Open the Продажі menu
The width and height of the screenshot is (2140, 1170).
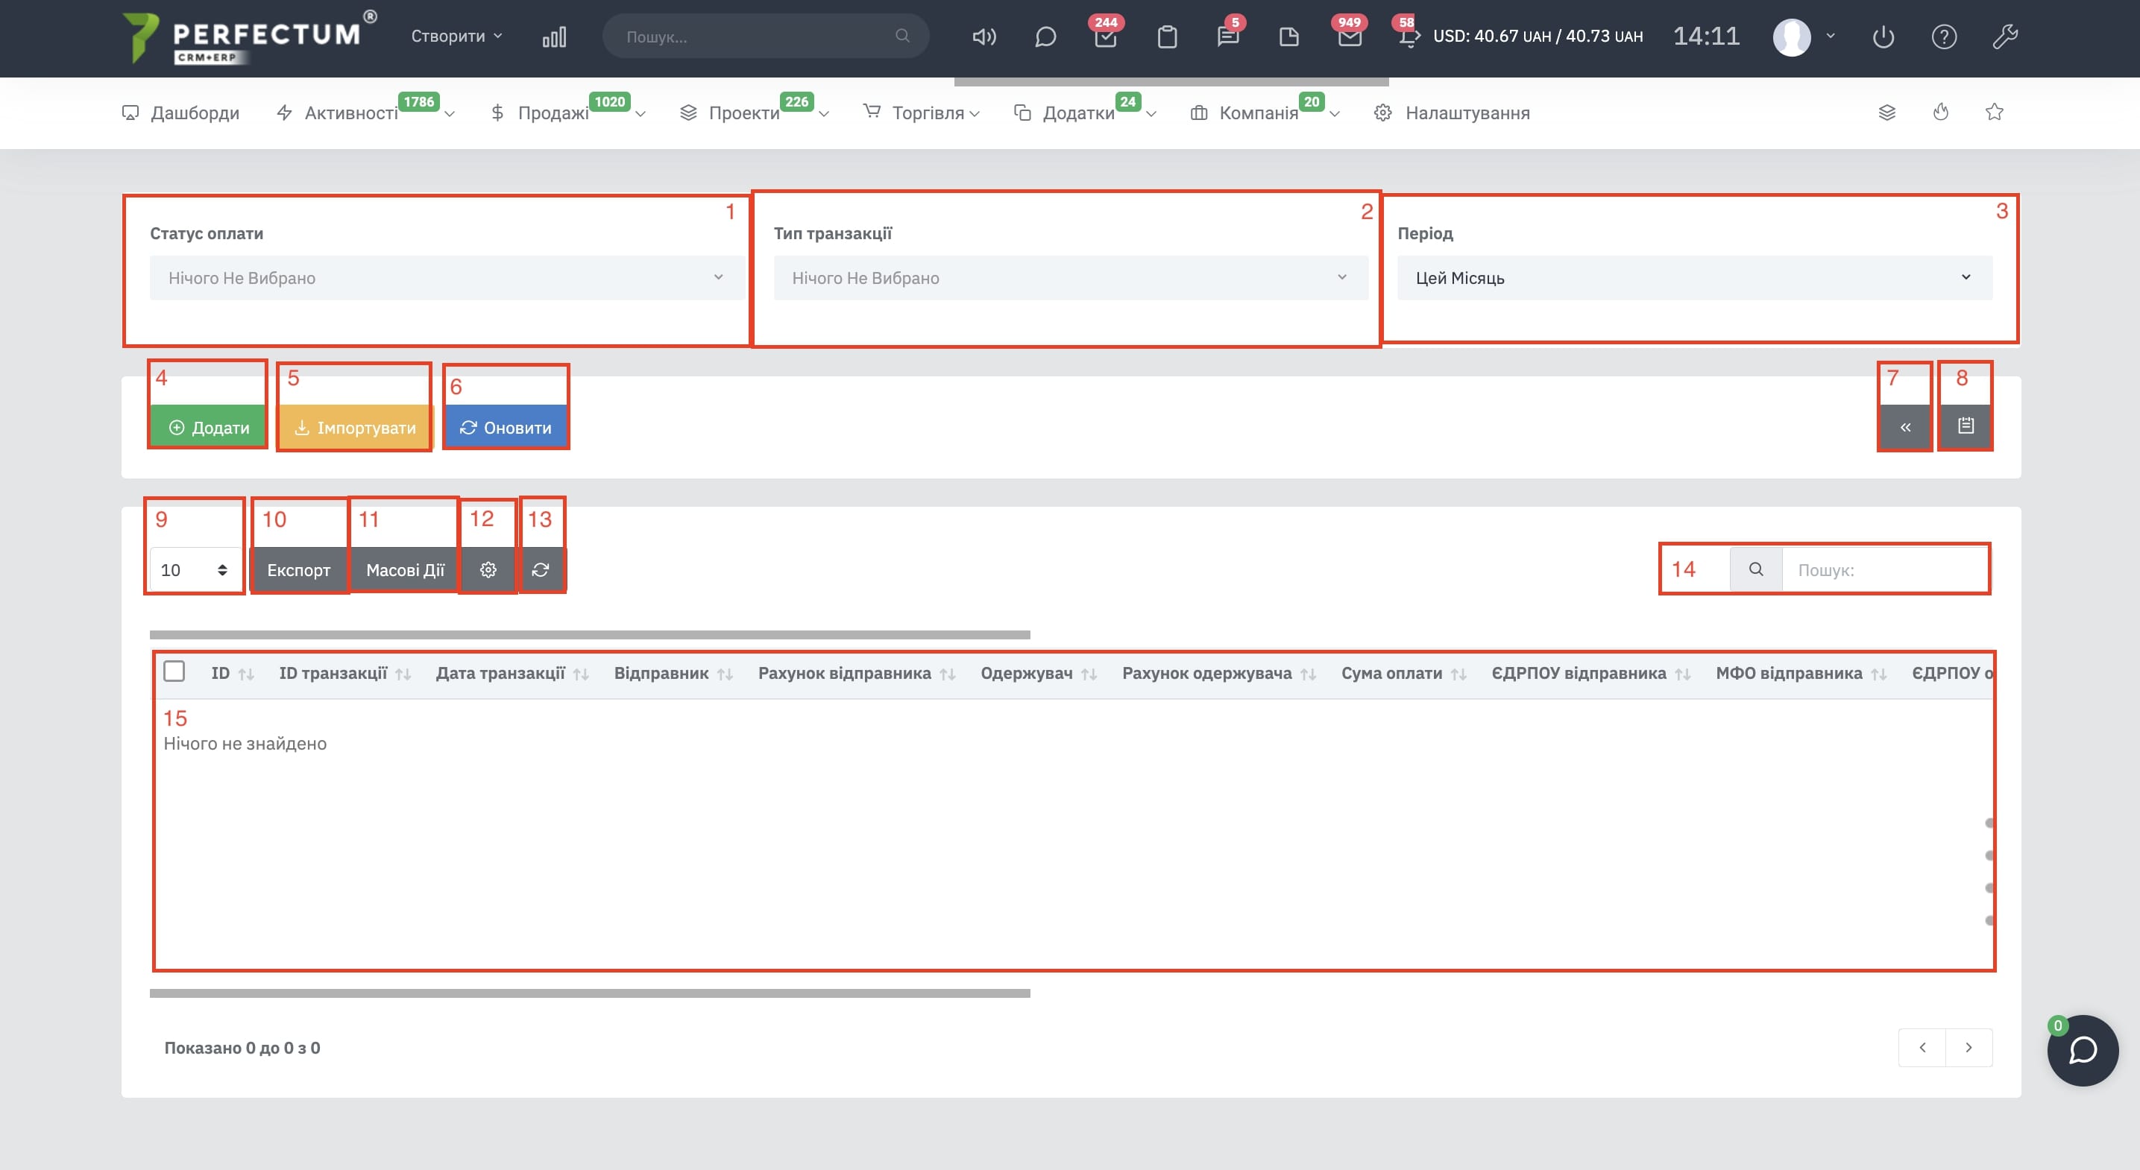coord(553,113)
